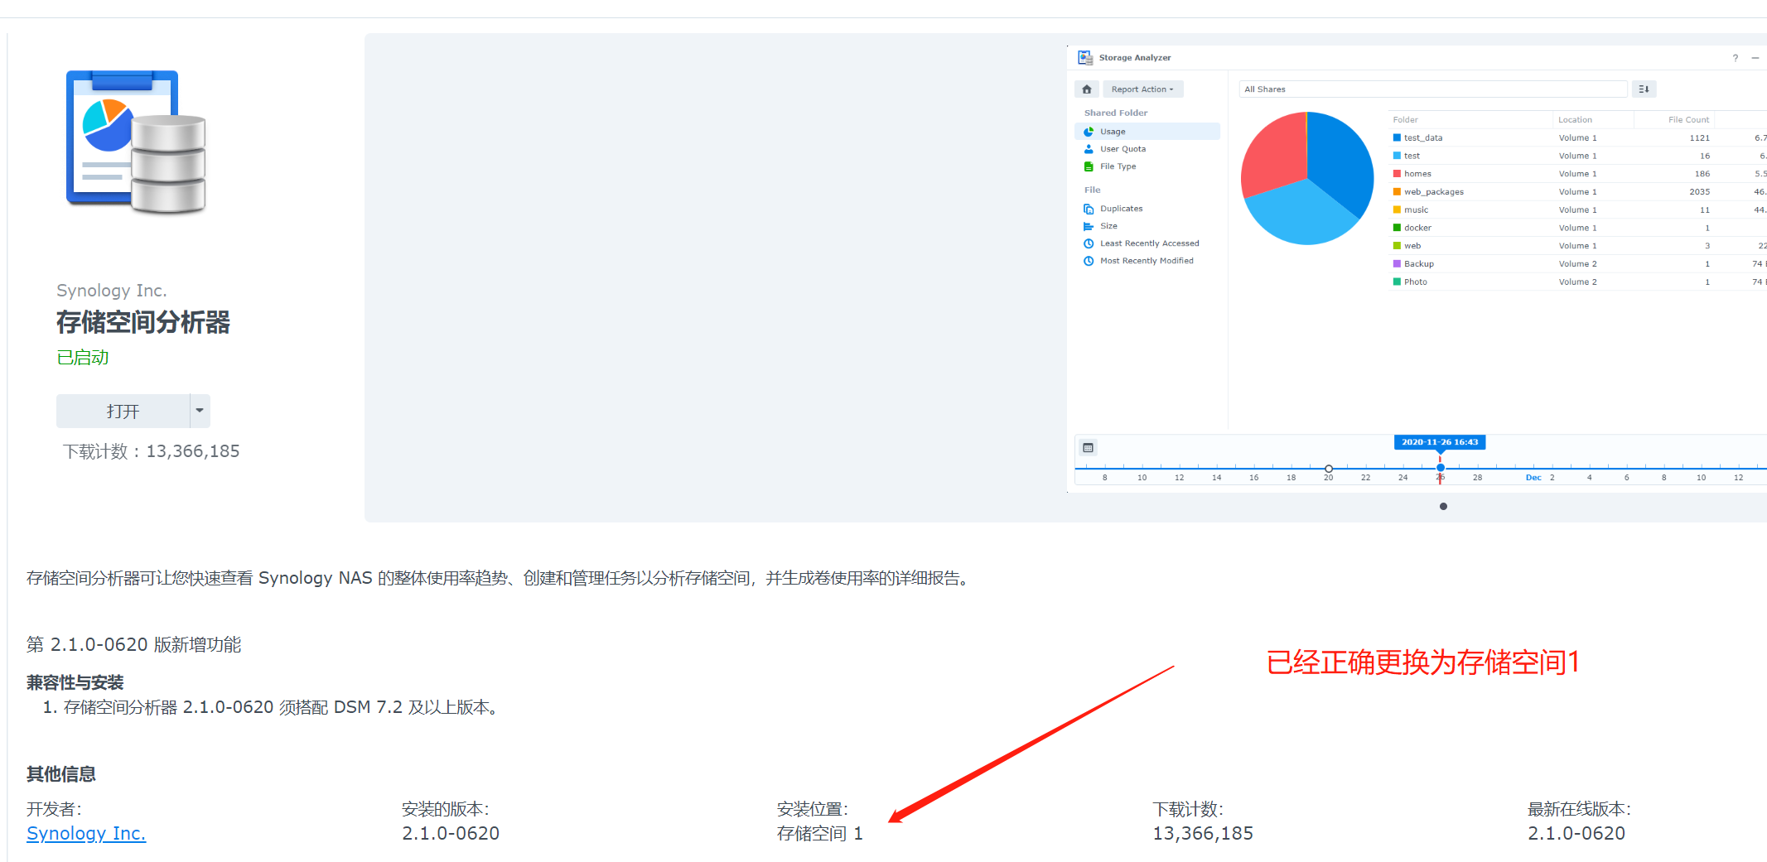This screenshot has width=1767, height=862.
Task: Select Usage in the sidebar
Action: point(1147,132)
